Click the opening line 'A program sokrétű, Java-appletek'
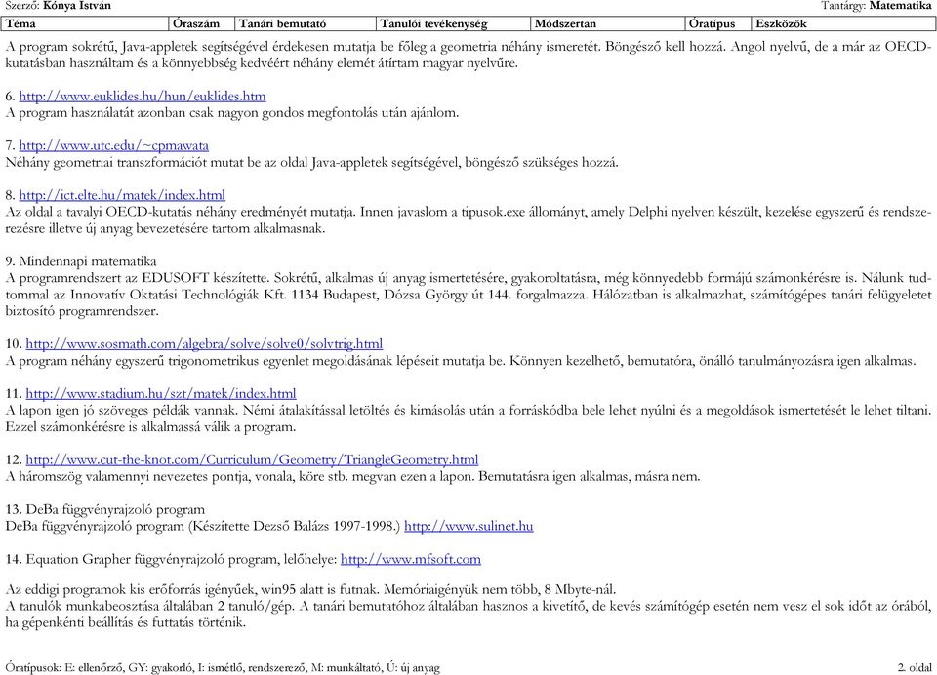The width and height of the screenshot is (937, 675). [x=468, y=47]
